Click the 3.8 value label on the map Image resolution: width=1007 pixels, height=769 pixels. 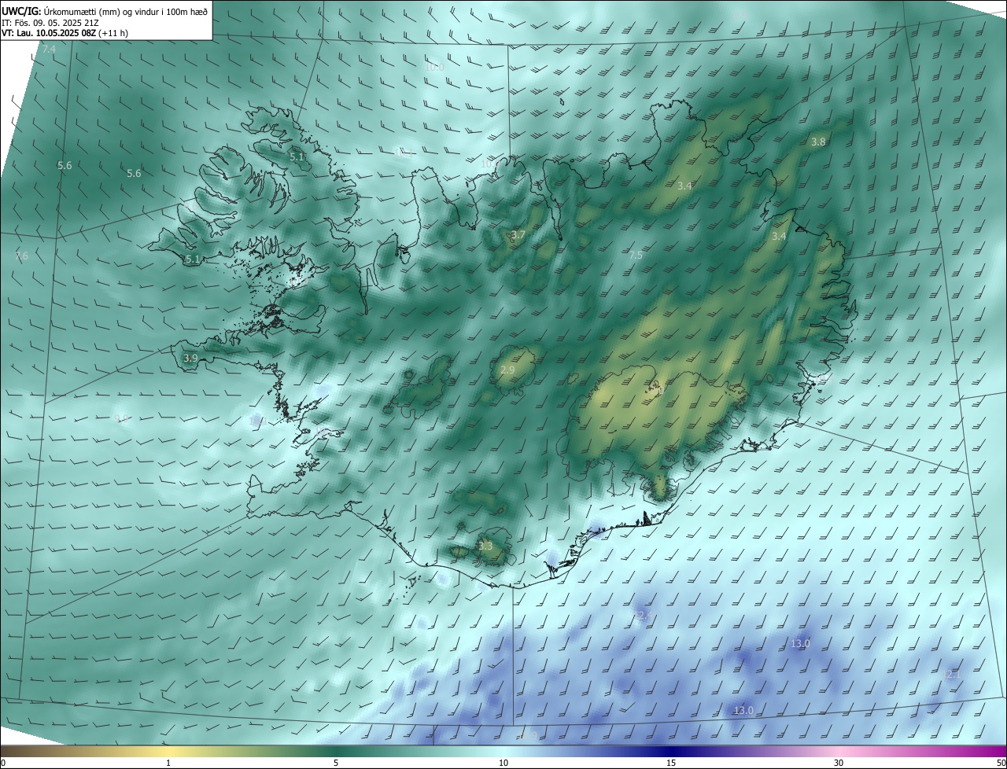pos(818,142)
